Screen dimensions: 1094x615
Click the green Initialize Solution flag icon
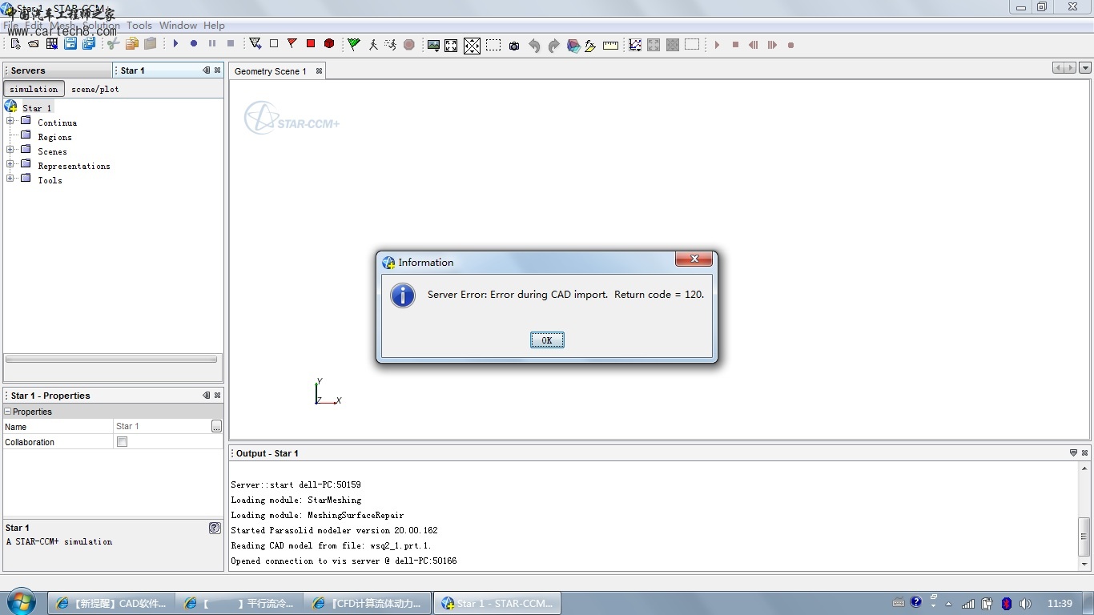[353, 45]
